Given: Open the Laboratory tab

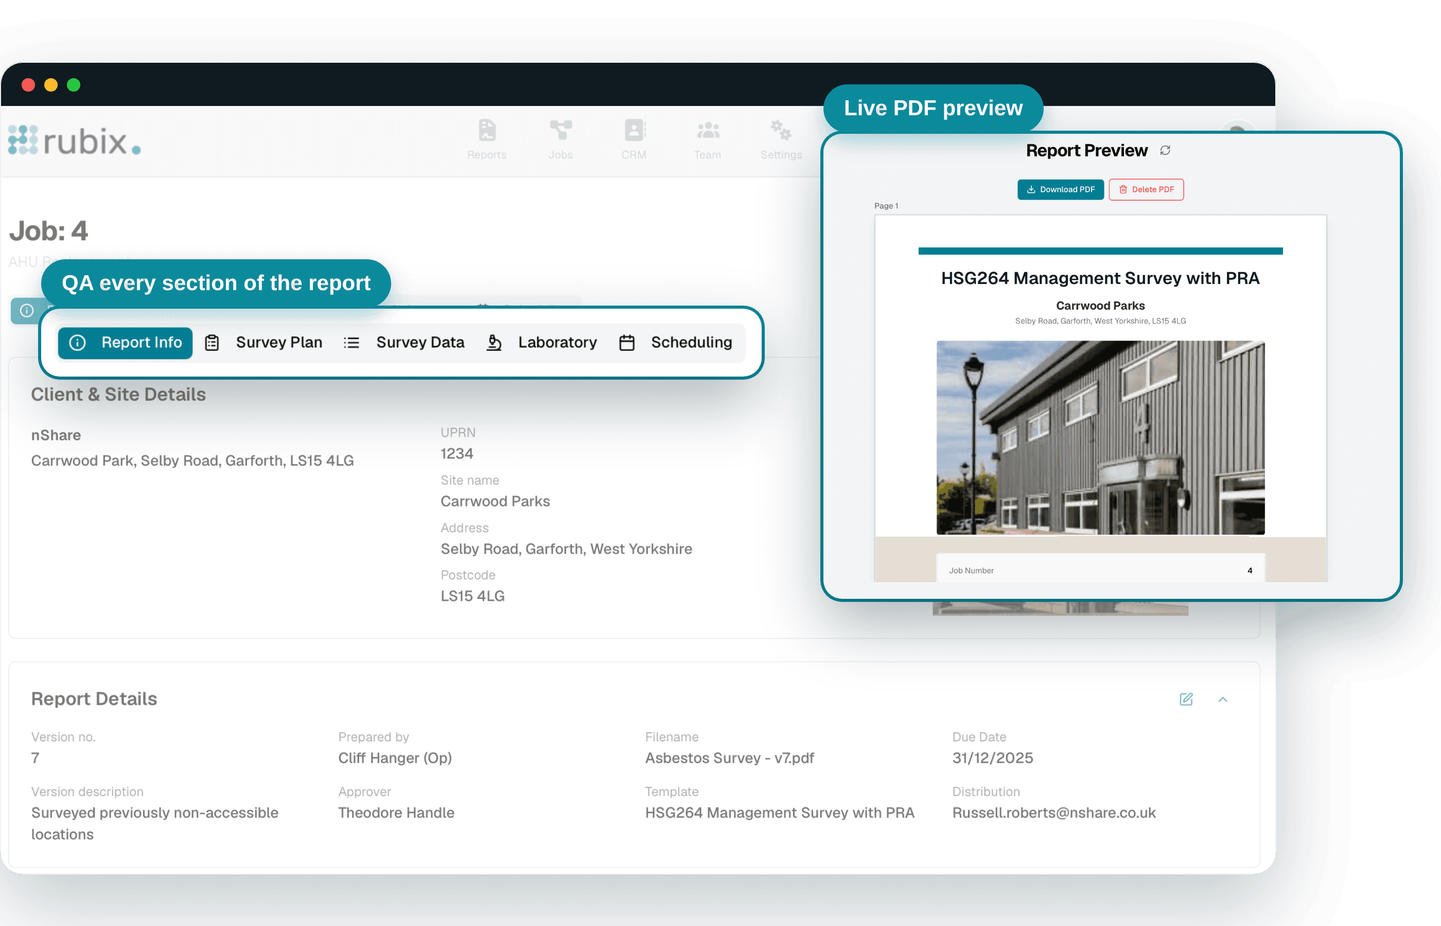Looking at the screenshot, I should point(541,343).
